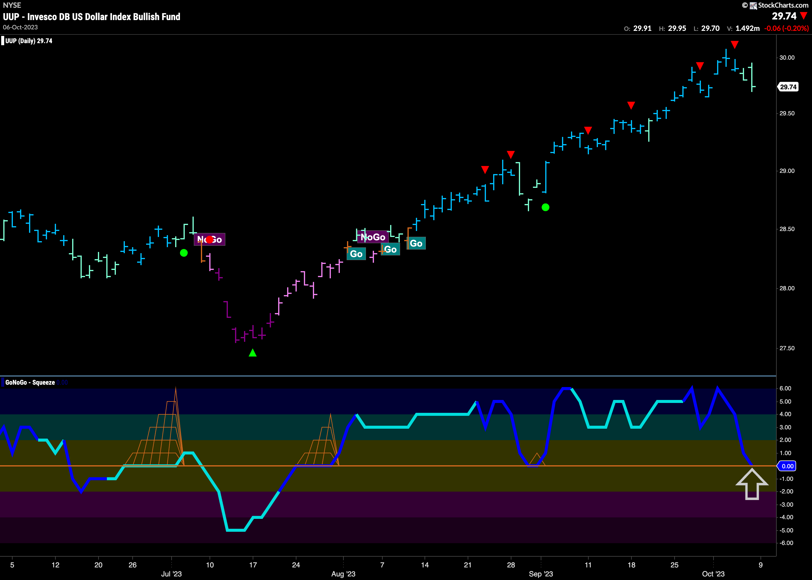Image resolution: width=812 pixels, height=580 pixels.
Task: Click the green circle below early July bars
Action: pos(184,253)
